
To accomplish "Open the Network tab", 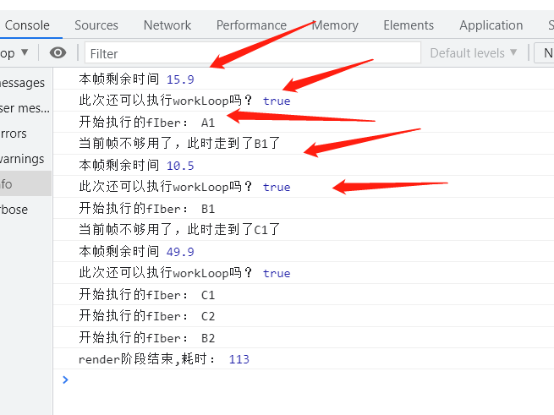I will click(167, 25).
